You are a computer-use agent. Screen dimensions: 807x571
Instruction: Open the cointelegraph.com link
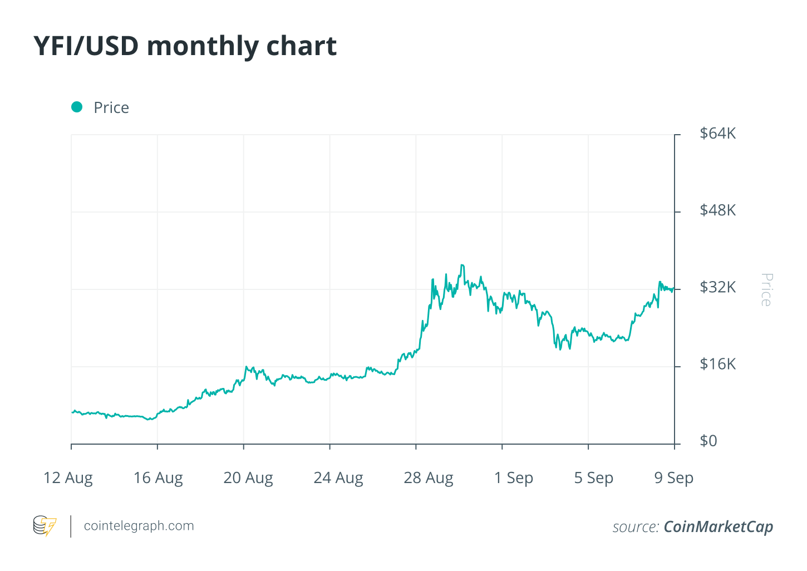coord(139,526)
